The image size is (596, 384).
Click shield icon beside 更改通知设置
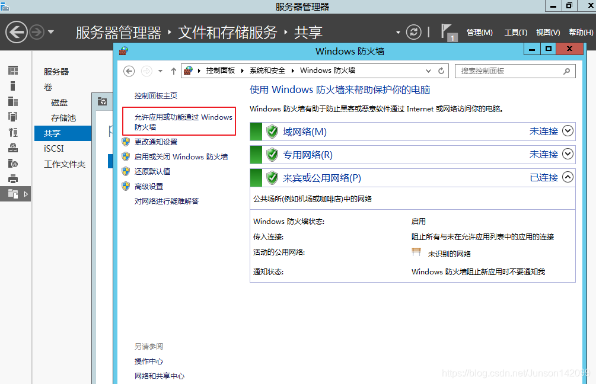tap(126, 142)
